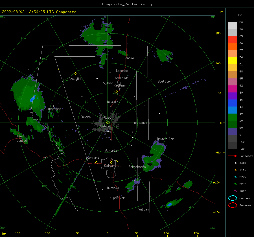Click the Sylvan label

click(x=108, y=83)
